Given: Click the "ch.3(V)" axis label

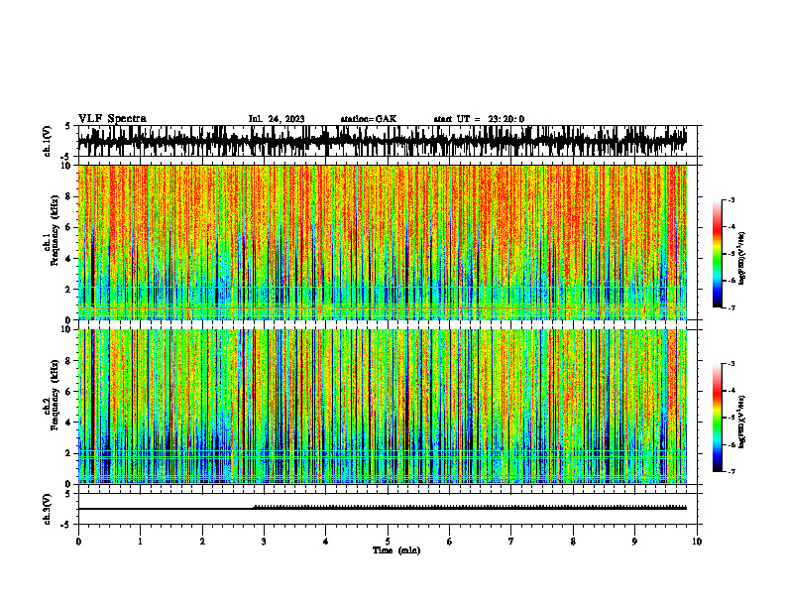Looking at the screenshot, I should [x=48, y=509].
